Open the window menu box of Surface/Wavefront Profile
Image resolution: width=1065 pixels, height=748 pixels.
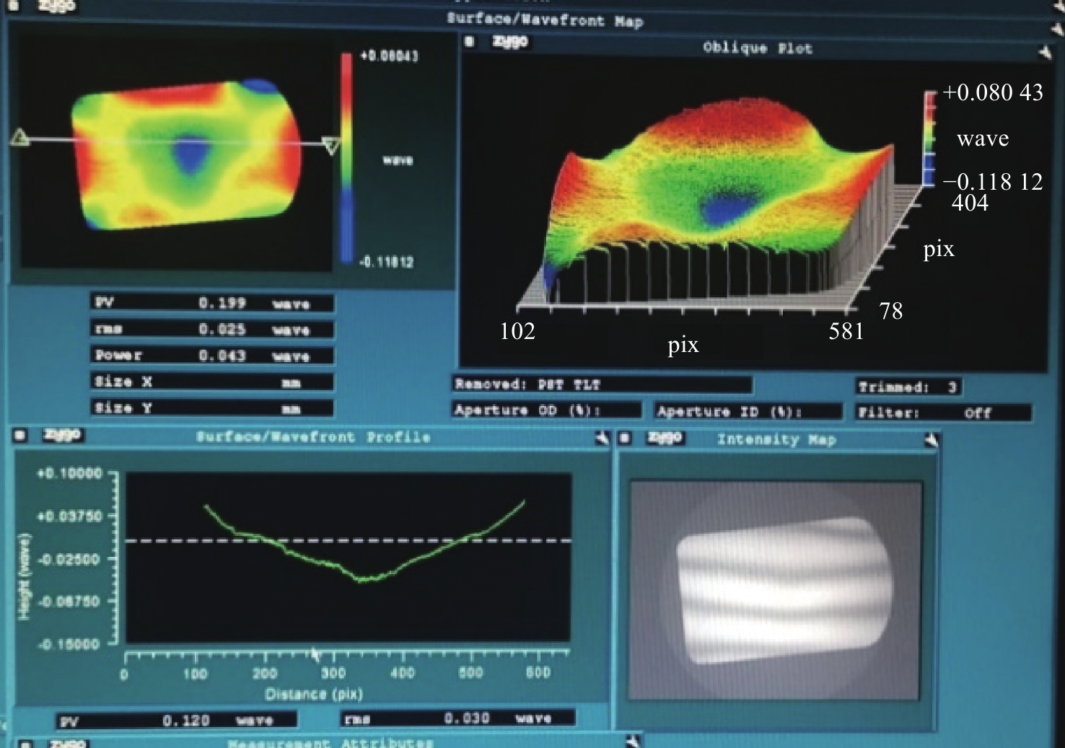pos(20,435)
